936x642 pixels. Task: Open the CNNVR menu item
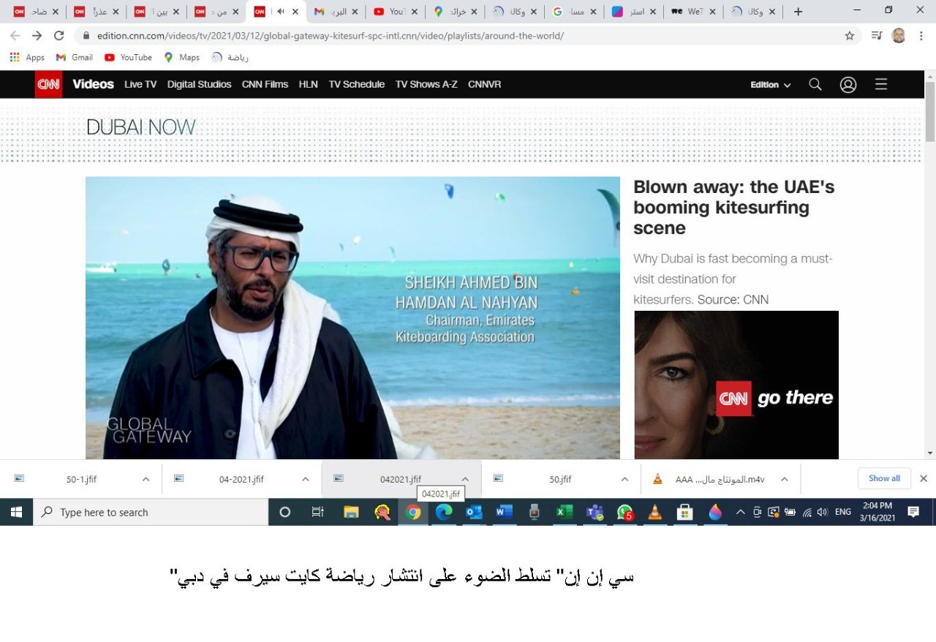pyautogui.click(x=485, y=84)
